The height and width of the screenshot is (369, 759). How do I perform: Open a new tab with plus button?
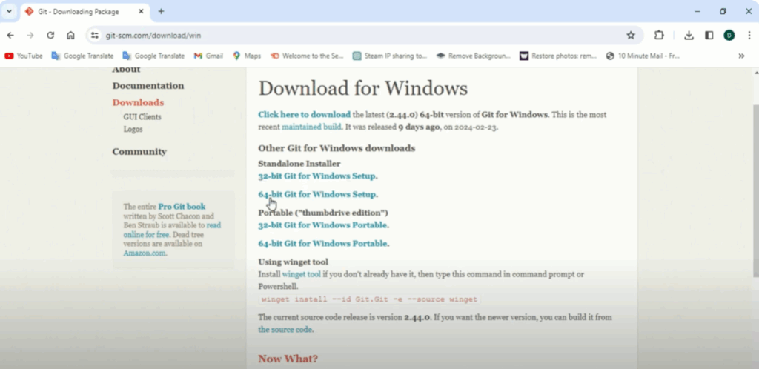[161, 11]
